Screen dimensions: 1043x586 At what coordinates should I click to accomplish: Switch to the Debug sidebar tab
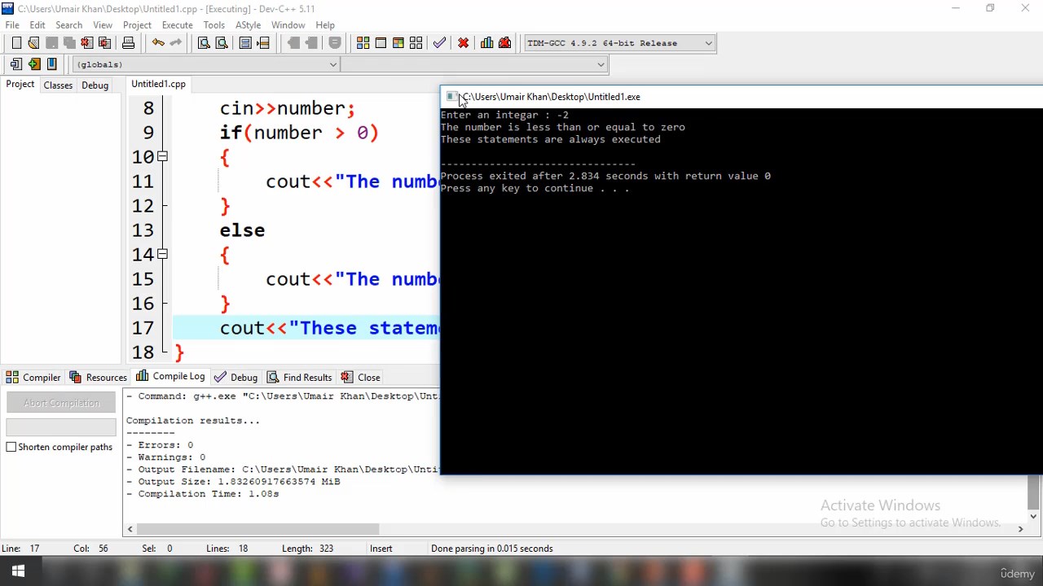click(x=95, y=85)
